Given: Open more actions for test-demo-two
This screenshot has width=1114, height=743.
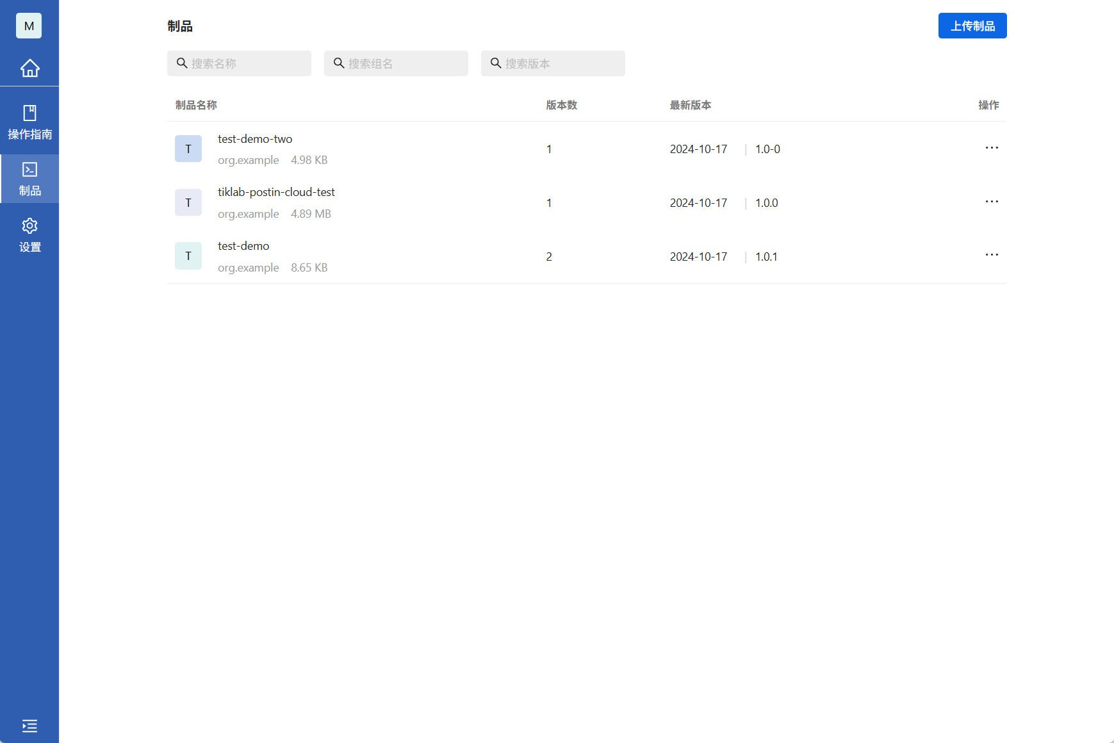Looking at the screenshot, I should click(x=992, y=148).
